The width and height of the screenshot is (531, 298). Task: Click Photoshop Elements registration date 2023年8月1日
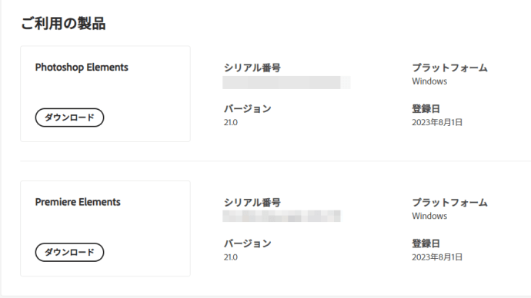[437, 122]
